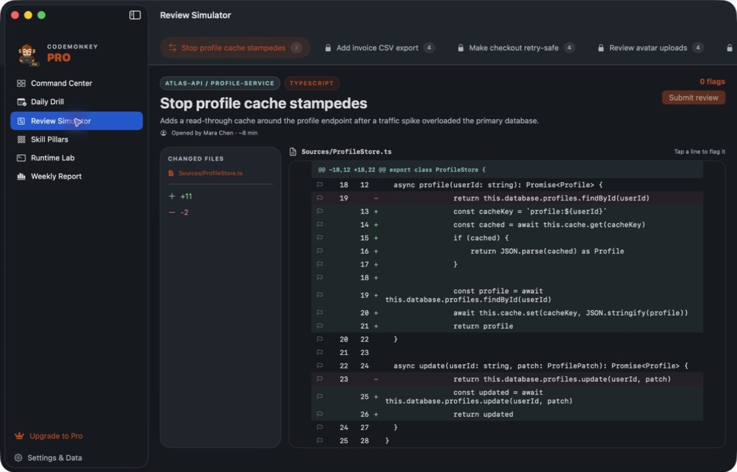737x472 pixels.
Task: Flag the const cacheKey line 13
Action: point(320,212)
